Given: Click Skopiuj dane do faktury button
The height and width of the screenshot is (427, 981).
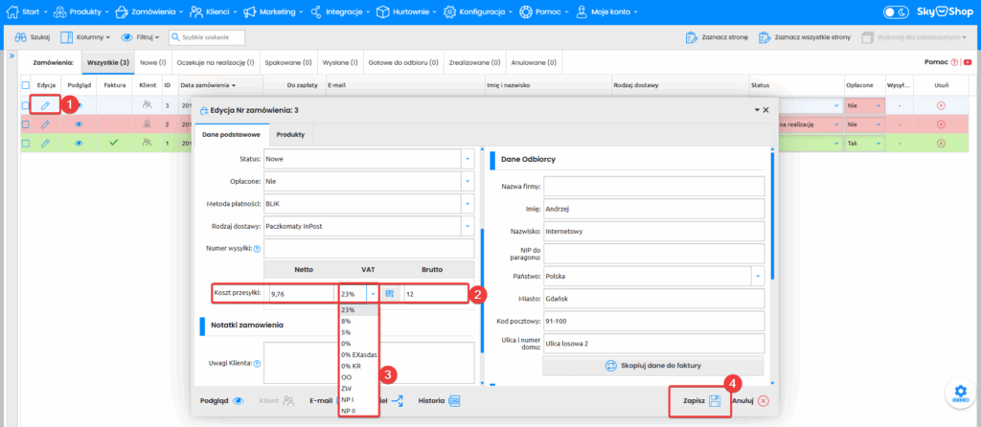Looking at the screenshot, I should click(653, 365).
